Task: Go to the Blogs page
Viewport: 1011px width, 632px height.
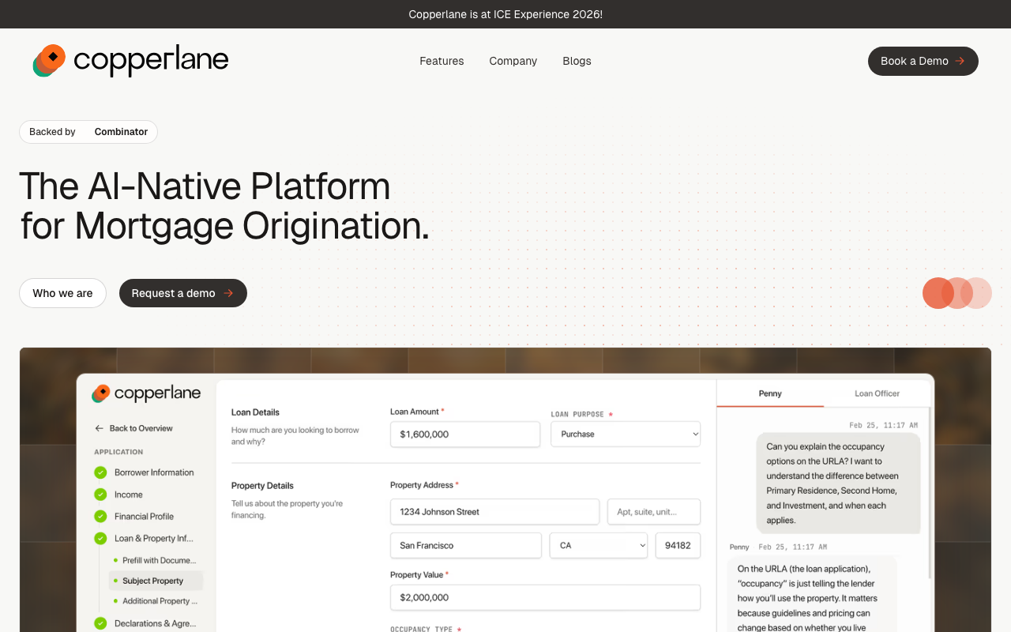Action: (577, 61)
